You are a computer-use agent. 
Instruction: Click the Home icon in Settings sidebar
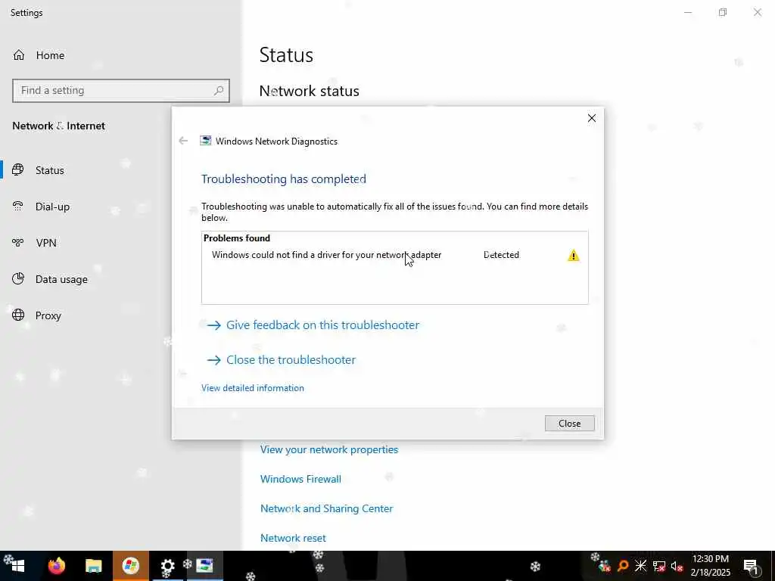coord(19,55)
